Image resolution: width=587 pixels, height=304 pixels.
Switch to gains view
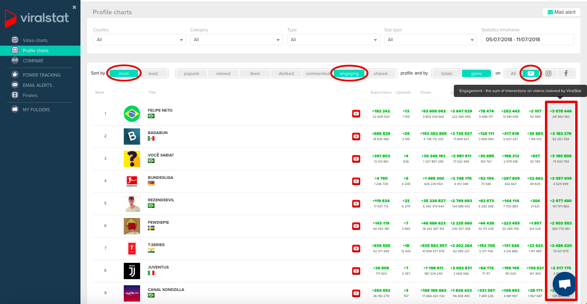[x=476, y=73]
